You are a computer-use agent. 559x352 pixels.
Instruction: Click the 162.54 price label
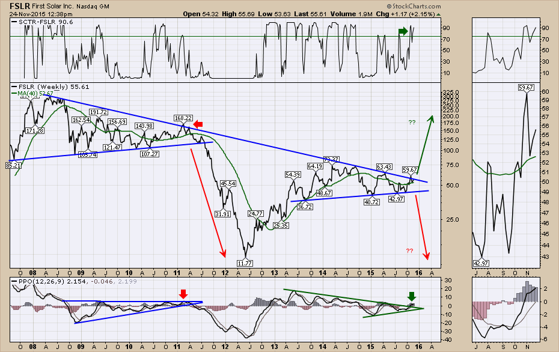[x=81, y=120]
